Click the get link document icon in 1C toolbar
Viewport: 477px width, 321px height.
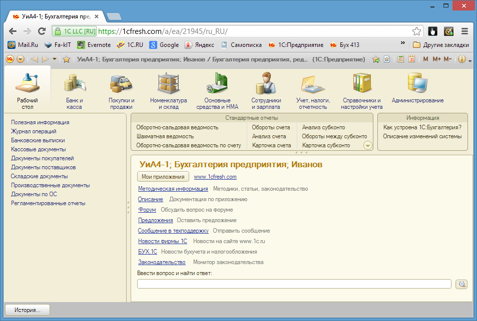(x=387, y=59)
